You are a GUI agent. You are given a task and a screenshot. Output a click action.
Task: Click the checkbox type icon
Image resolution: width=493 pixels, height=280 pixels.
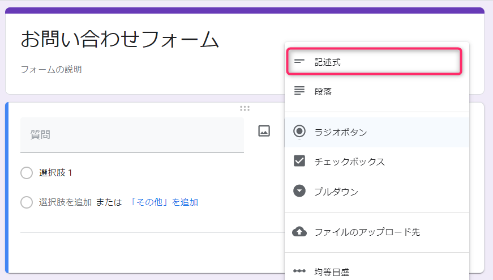point(299,161)
